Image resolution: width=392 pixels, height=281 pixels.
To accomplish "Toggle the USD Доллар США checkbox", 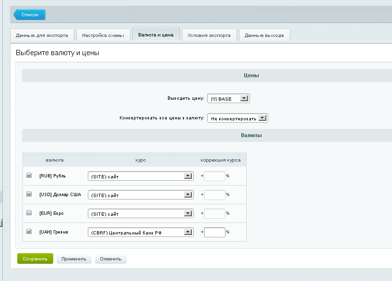I will (29, 195).
